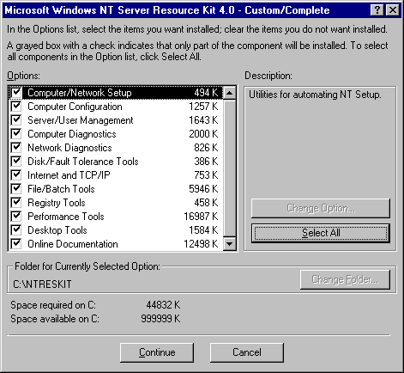Clear the Network Diagnostics checkbox
This screenshot has width=404, height=373.
16,148
